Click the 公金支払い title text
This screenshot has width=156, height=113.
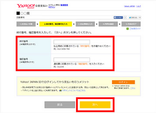point(41,6)
